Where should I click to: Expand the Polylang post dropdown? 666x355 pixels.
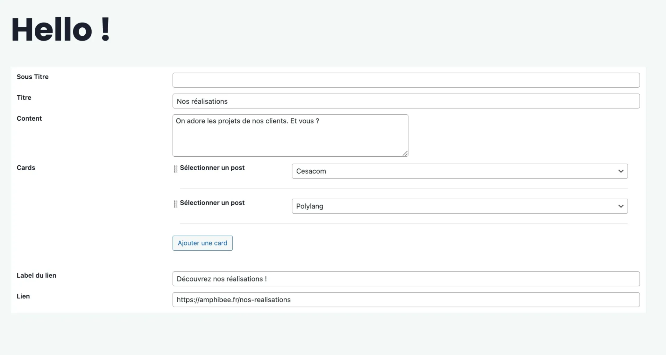click(460, 206)
